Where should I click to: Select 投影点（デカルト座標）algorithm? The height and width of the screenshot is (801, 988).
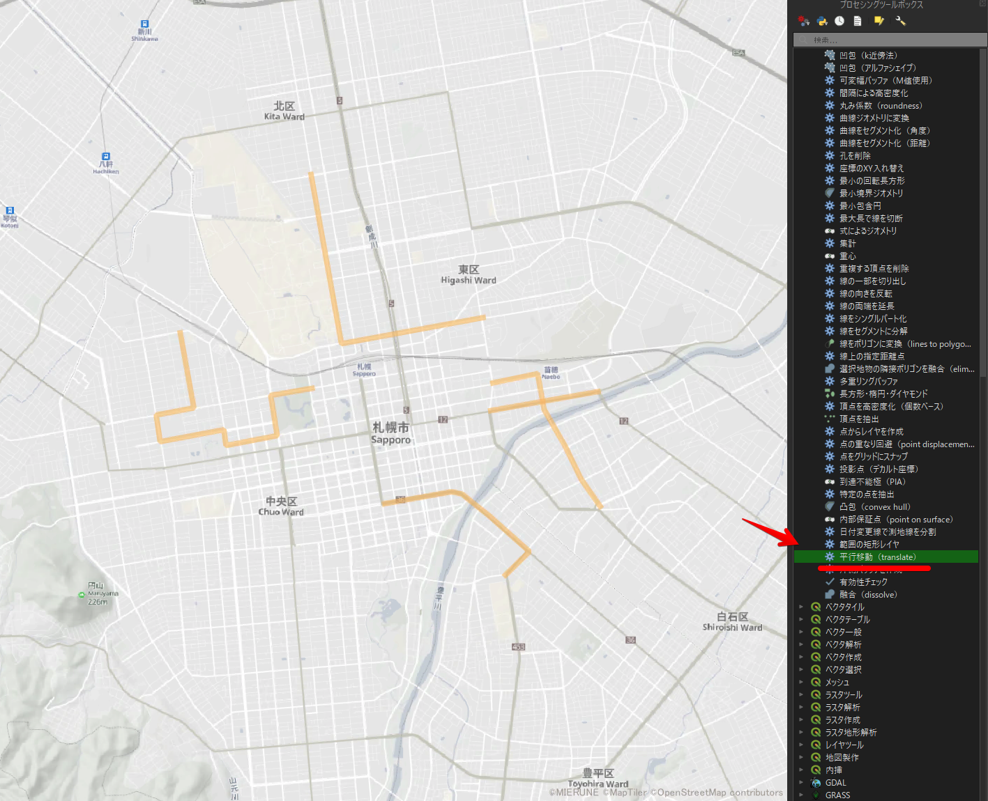879,469
